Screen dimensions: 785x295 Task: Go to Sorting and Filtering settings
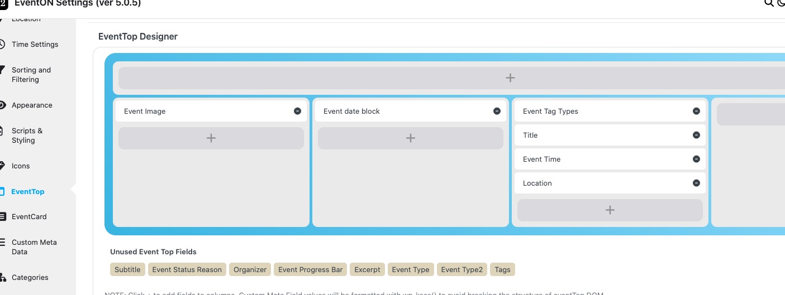tap(31, 75)
